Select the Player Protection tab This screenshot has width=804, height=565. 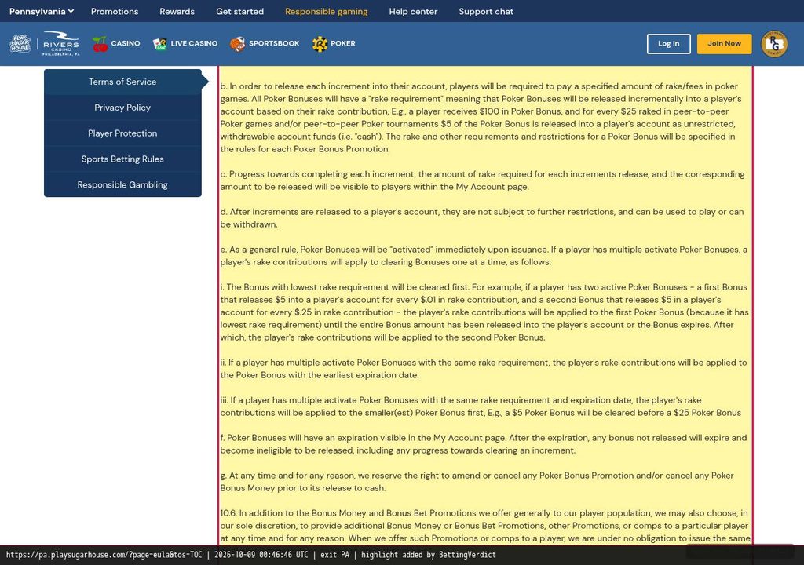122,133
